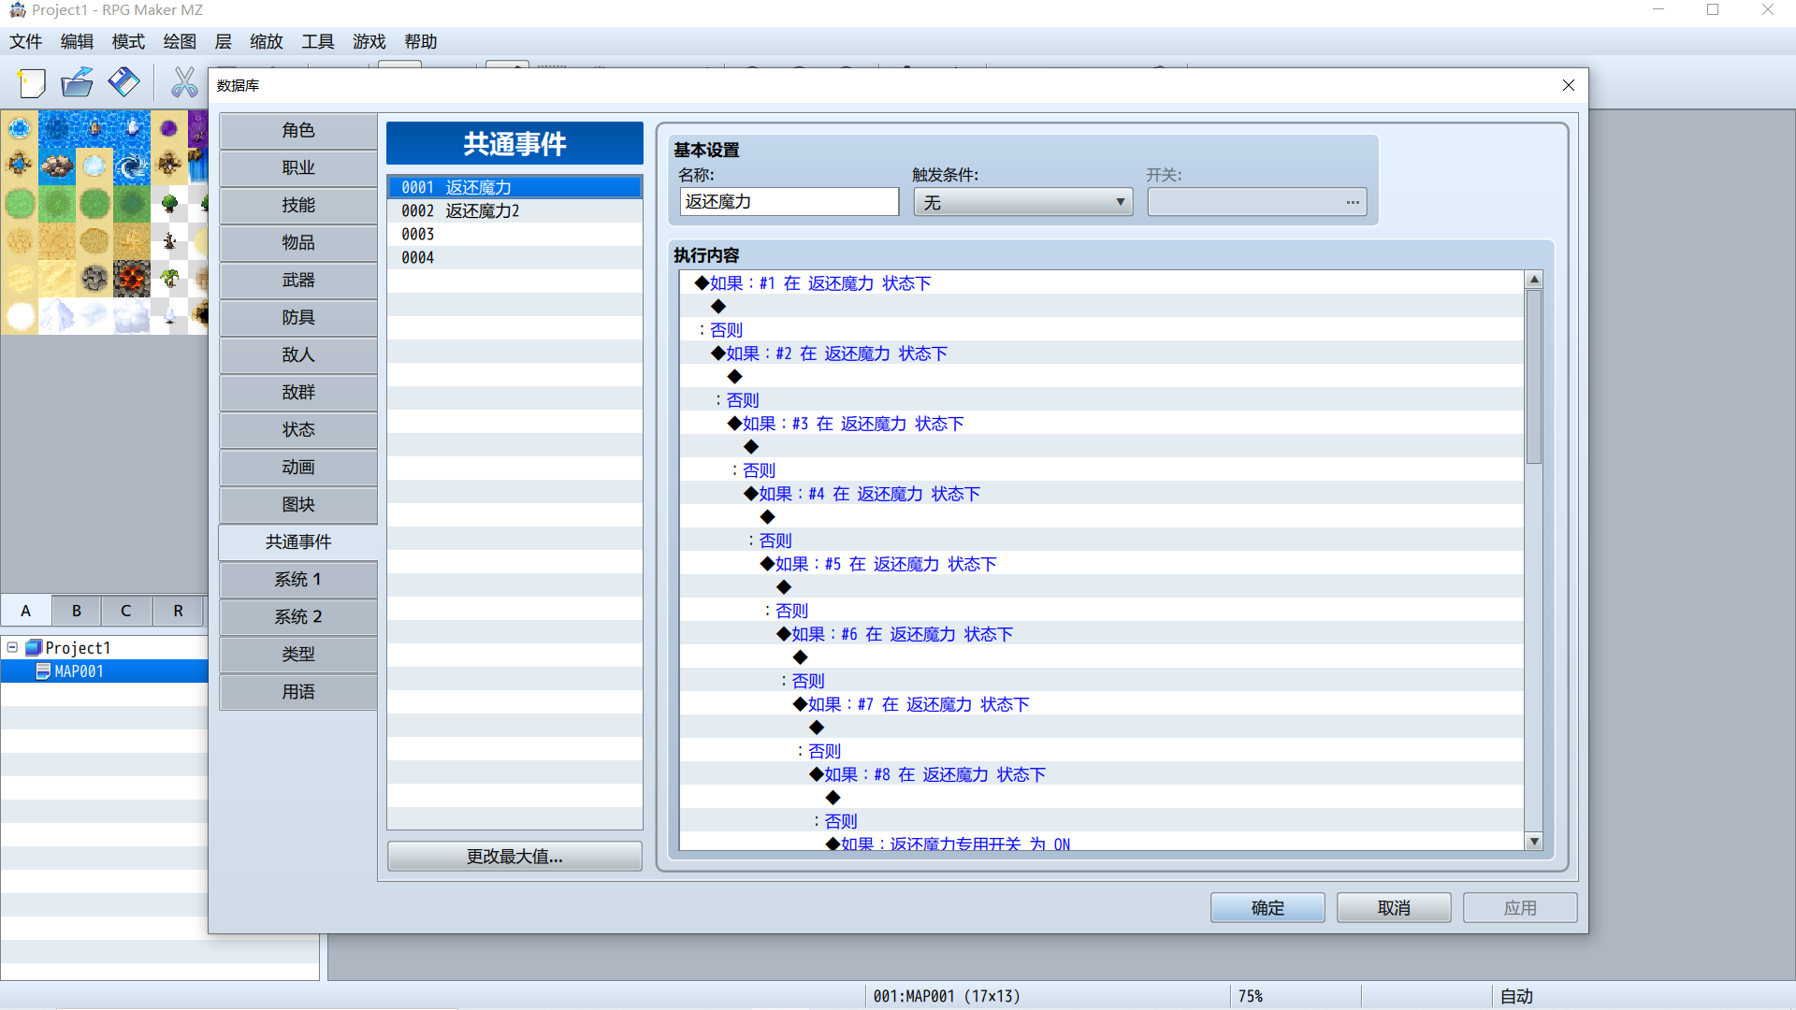Image resolution: width=1796 pixels, height=1010 pixels.
Task: Click the 名称 input field
Action: pos(789,202)
